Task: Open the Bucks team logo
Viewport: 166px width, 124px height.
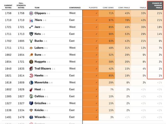Action: pyautogui.click(x=31, y=41)
